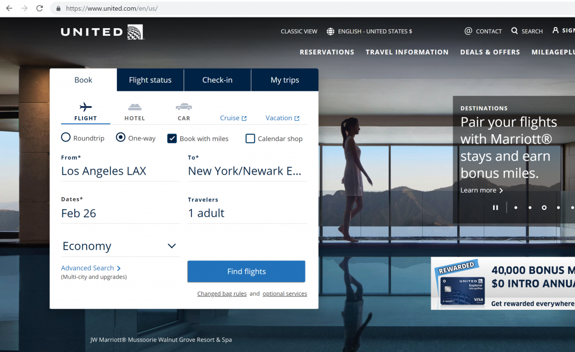Click the Pair your flights with Marriott headline
The height and width of the screenshot is (352, 575).
tap(509, 148)
